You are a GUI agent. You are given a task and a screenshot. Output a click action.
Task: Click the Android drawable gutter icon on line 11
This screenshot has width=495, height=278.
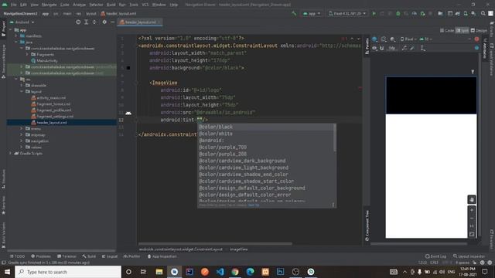pyautogui.click(x=128, y=113)
